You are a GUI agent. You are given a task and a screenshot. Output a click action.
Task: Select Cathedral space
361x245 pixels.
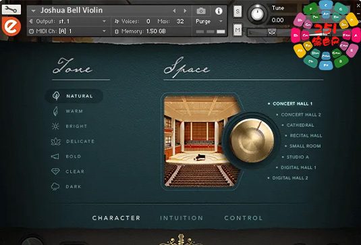pyautogui.click(x=300, y=125)
